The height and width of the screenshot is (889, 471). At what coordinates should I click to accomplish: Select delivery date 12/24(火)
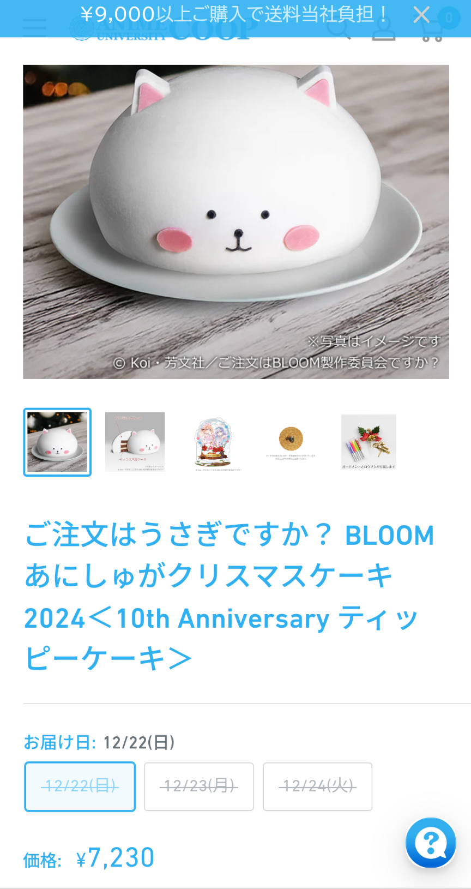318,786
